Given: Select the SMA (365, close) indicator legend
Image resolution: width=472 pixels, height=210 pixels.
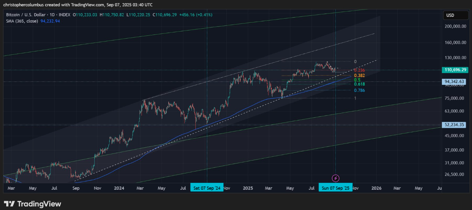Looking at the screenshot, I should [22, 21].
